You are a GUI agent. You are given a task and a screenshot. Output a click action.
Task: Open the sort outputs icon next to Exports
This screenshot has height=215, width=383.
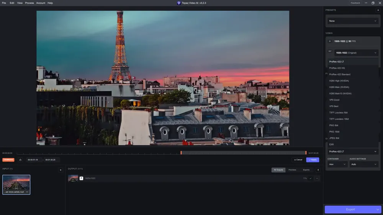coord(318,170)
